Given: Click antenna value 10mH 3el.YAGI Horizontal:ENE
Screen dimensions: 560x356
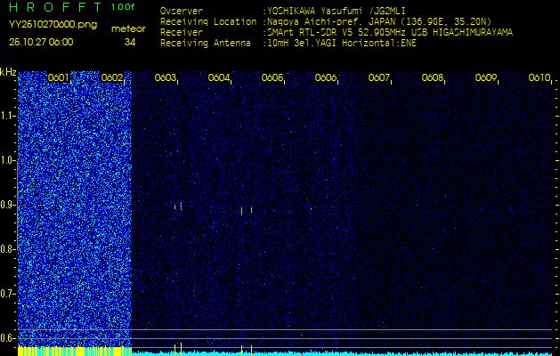Looking at the screenshot, I should pos(342,44).
